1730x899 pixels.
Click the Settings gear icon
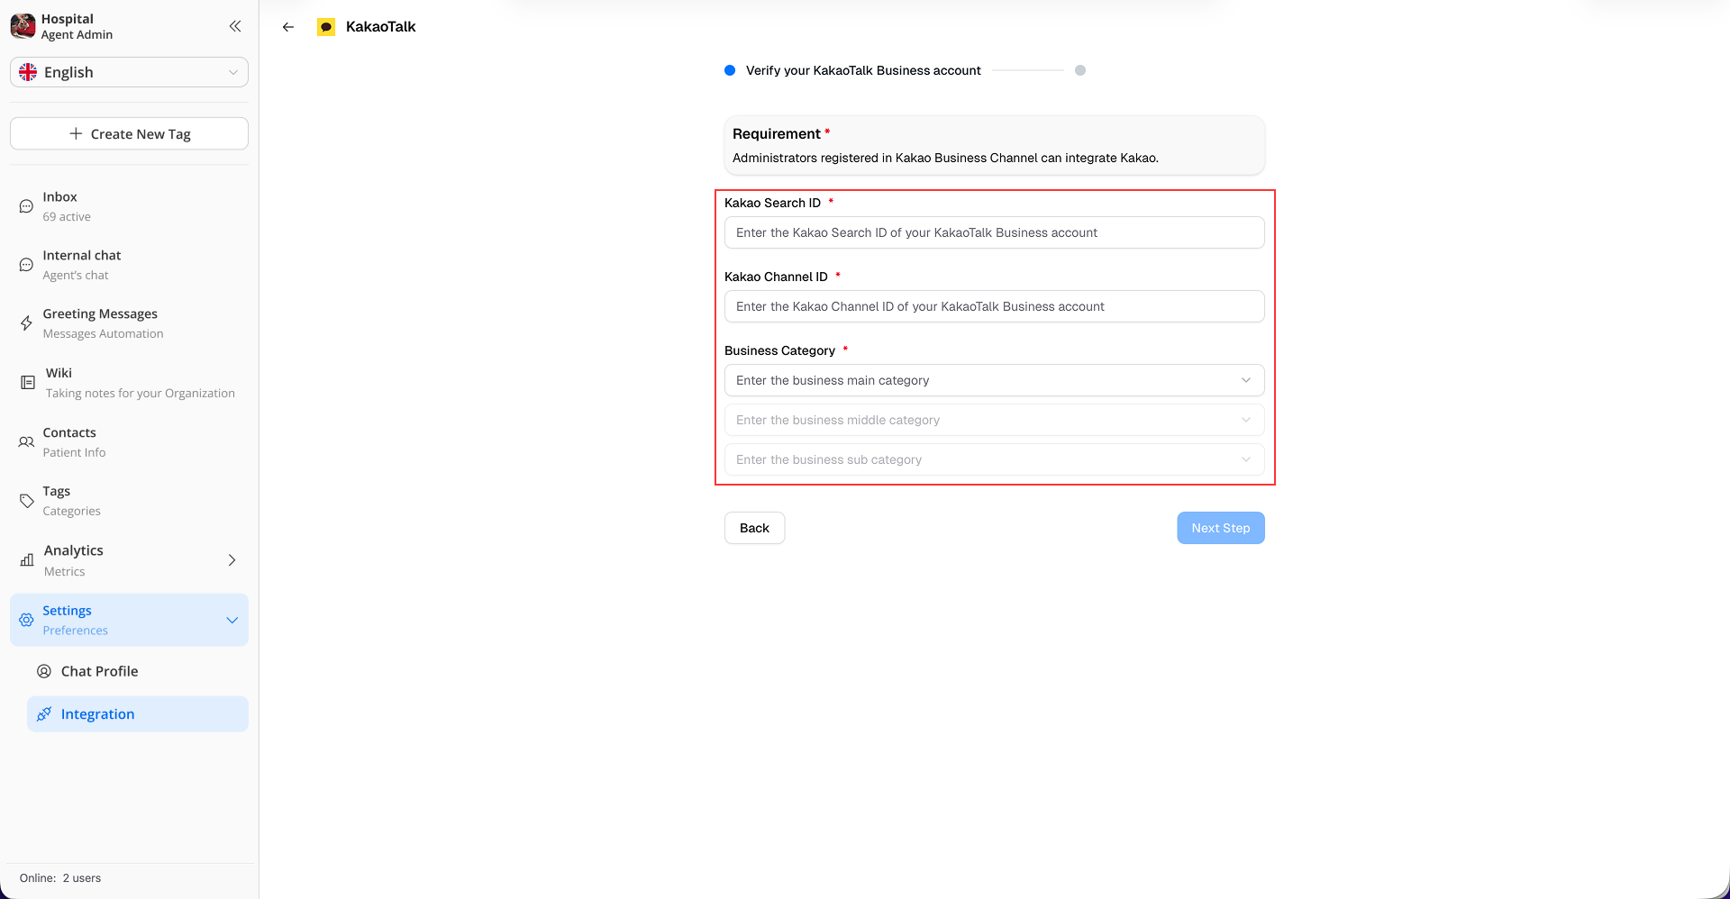point(24,621)
